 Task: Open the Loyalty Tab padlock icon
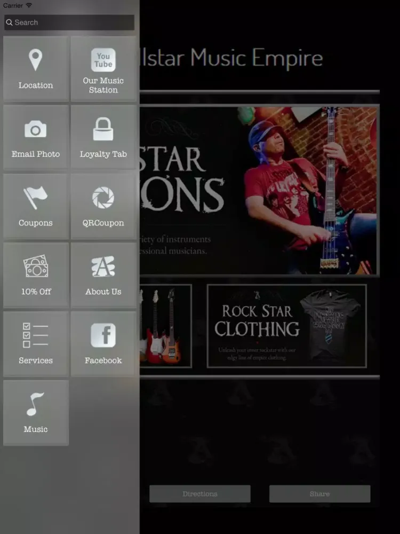point(103,129)
